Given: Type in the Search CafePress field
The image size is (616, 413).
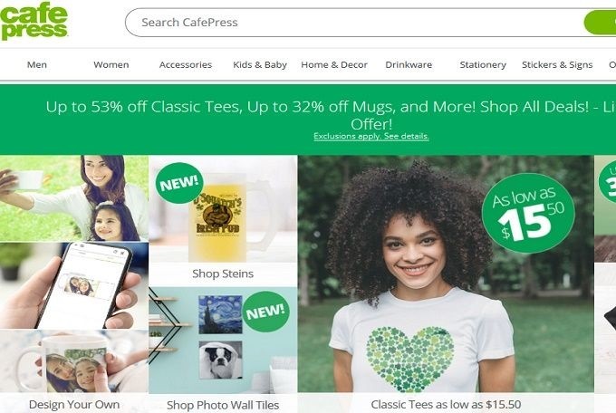Looking at the screenshot, I should pyautogui.click(x=353, y=23).
